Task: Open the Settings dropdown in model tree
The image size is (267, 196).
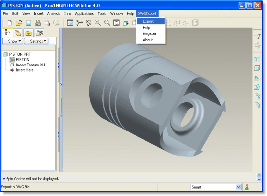Action: point(36,41)
